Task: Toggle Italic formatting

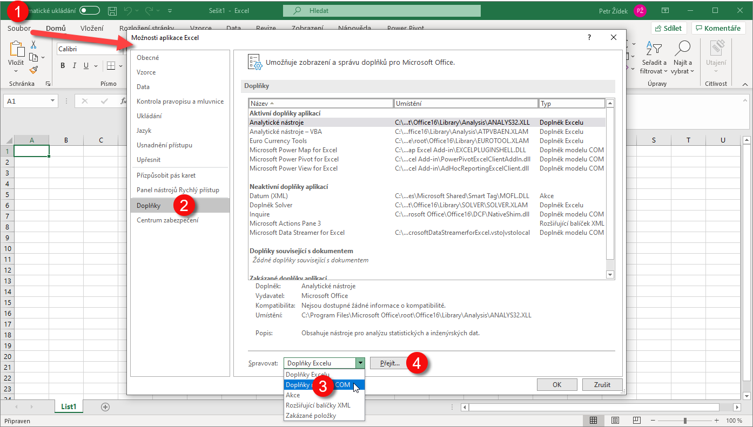Action: click(75, 66)
